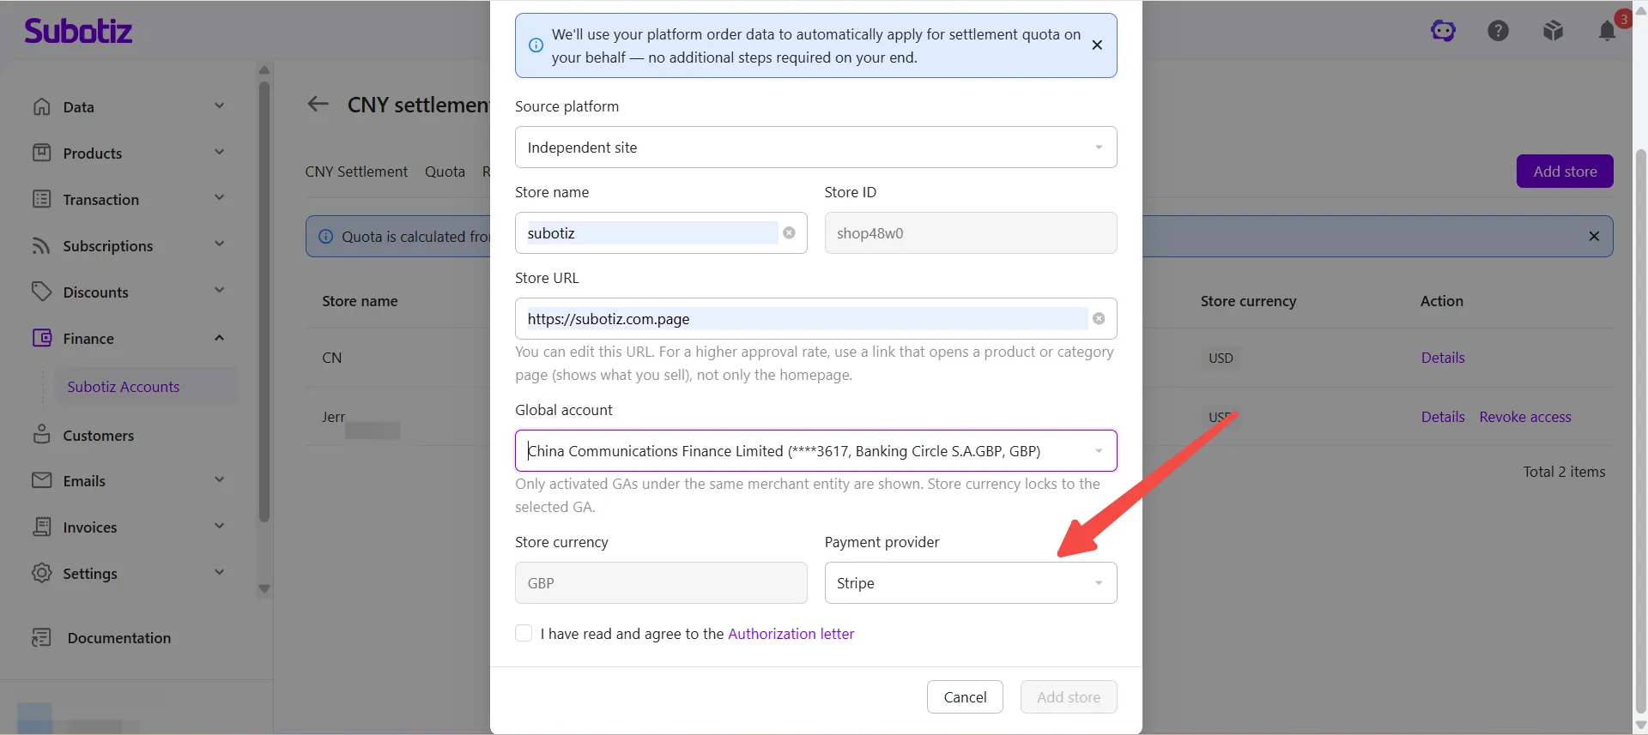
Task: Click the sidebar scrollbar thumb
Action: pos(264,300)
